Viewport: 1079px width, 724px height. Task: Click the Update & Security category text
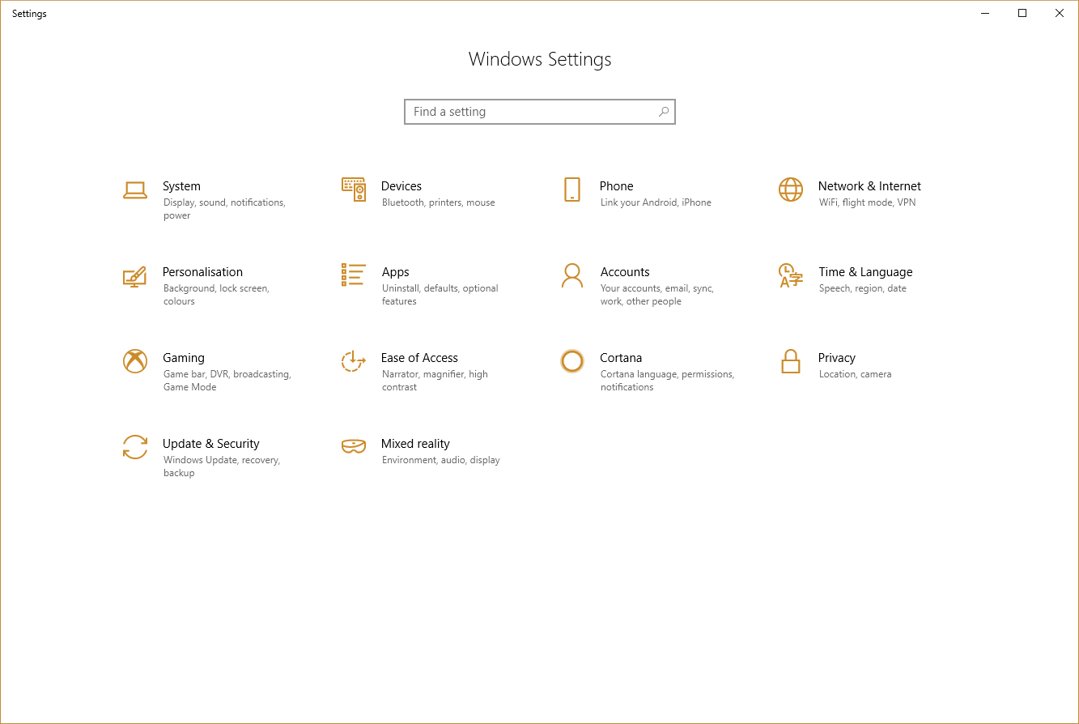210,444
